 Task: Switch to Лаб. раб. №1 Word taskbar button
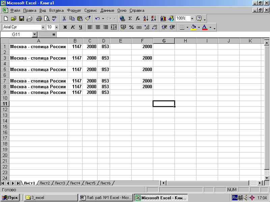tap(106, 198)
